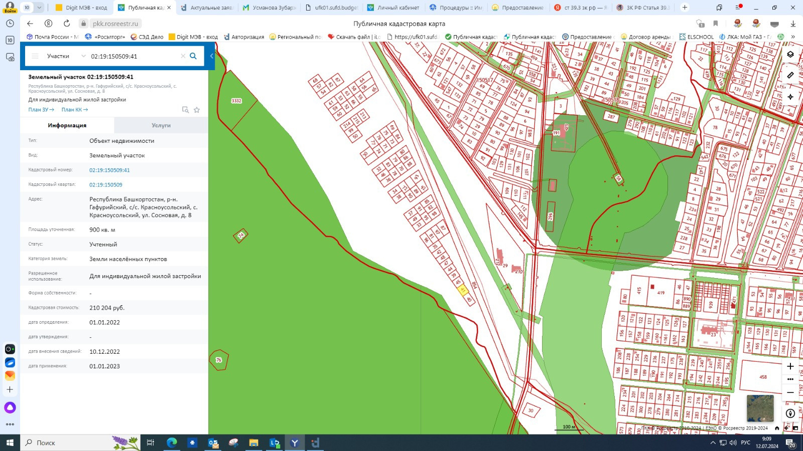803x451 pixels.
Task: Collapse the info side panel arrow
Action: click(211, 56)
